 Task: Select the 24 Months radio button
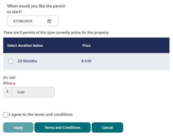click(11, 61)
